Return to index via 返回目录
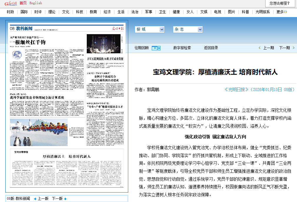 (211, 48)
